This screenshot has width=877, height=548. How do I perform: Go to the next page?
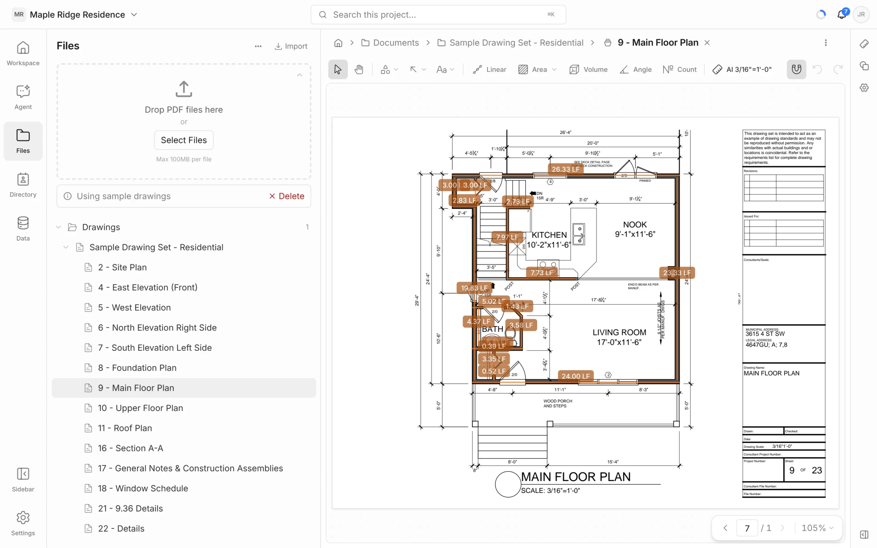pos(782,528)
